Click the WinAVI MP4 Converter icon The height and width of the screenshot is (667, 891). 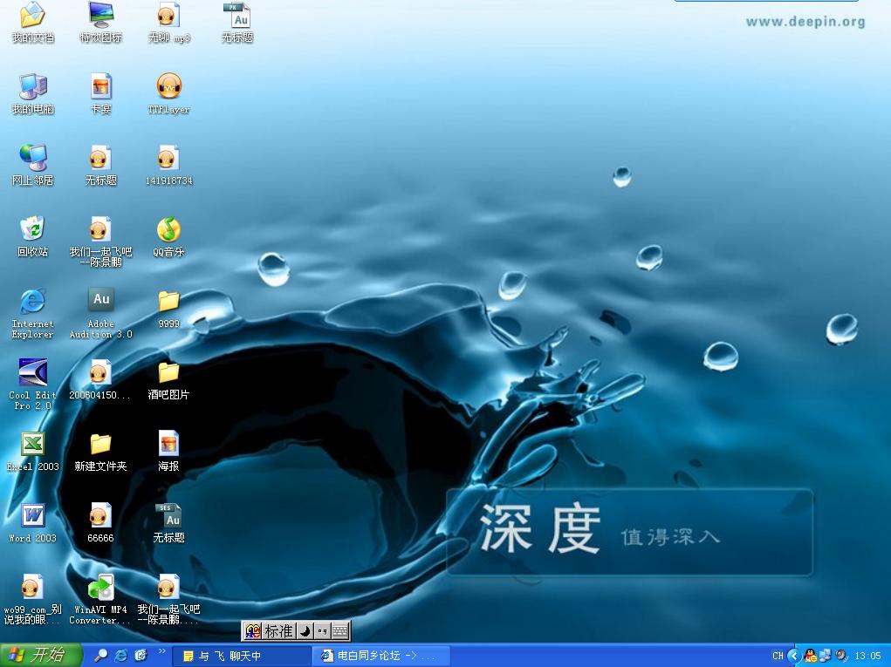100,588
